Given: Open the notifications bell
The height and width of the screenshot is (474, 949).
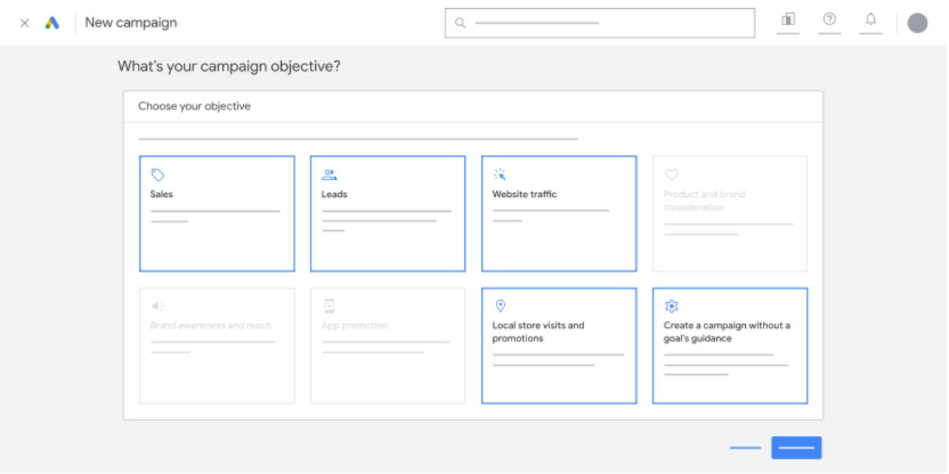Looking at the screenshot, I should [871, 22].
